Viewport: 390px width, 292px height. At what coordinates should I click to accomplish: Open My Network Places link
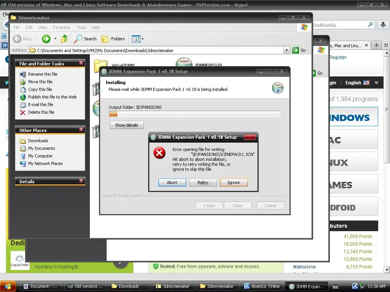point(45,163)
